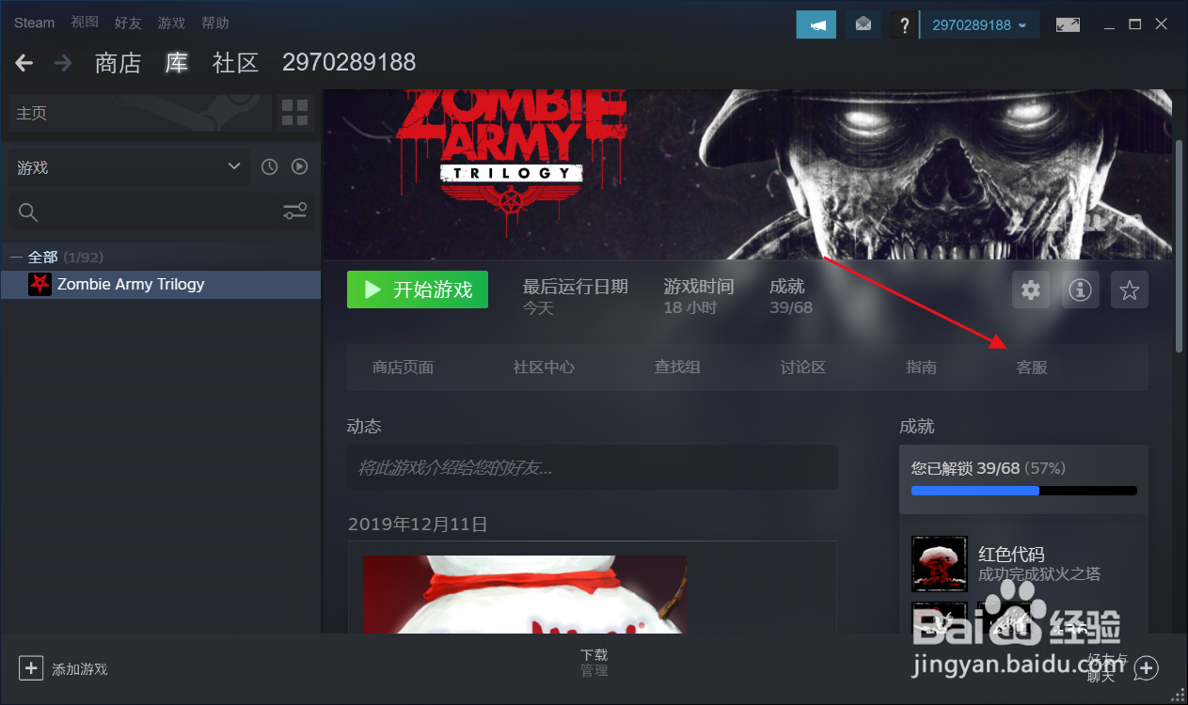Click the plus icon for 添加游戏
The width and height of the screenshot is (1188, 705).
coord(31,668)
